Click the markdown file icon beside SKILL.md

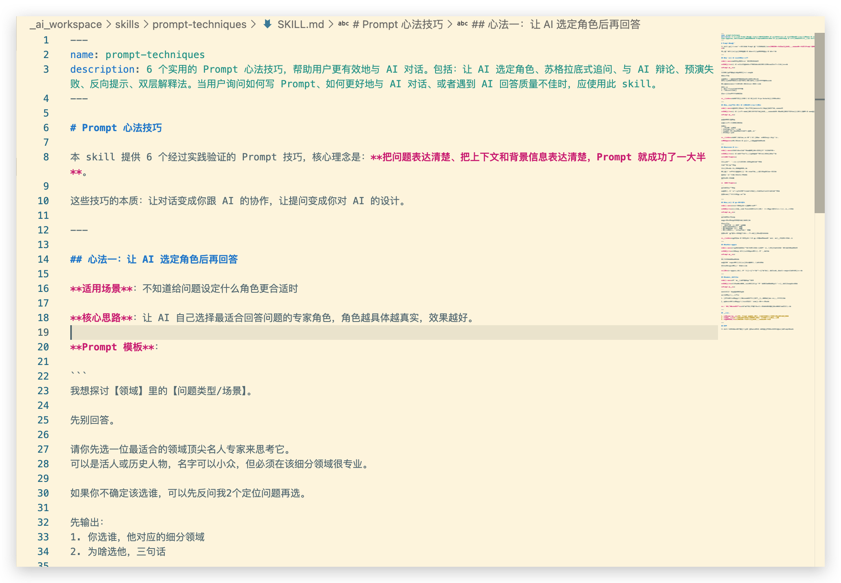267,24
